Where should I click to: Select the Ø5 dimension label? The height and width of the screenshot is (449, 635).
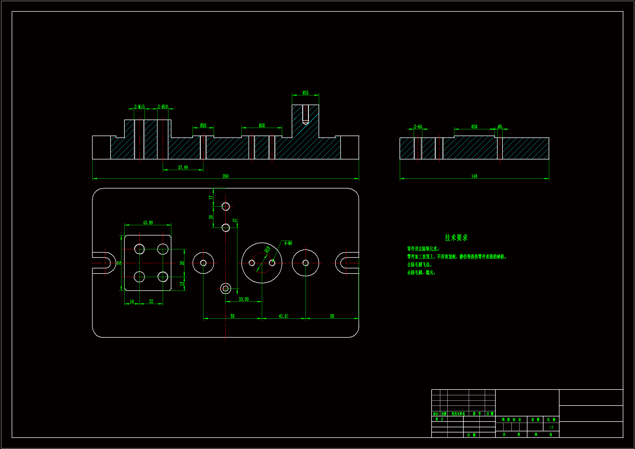pyautogui.click(x=500, y=127)
